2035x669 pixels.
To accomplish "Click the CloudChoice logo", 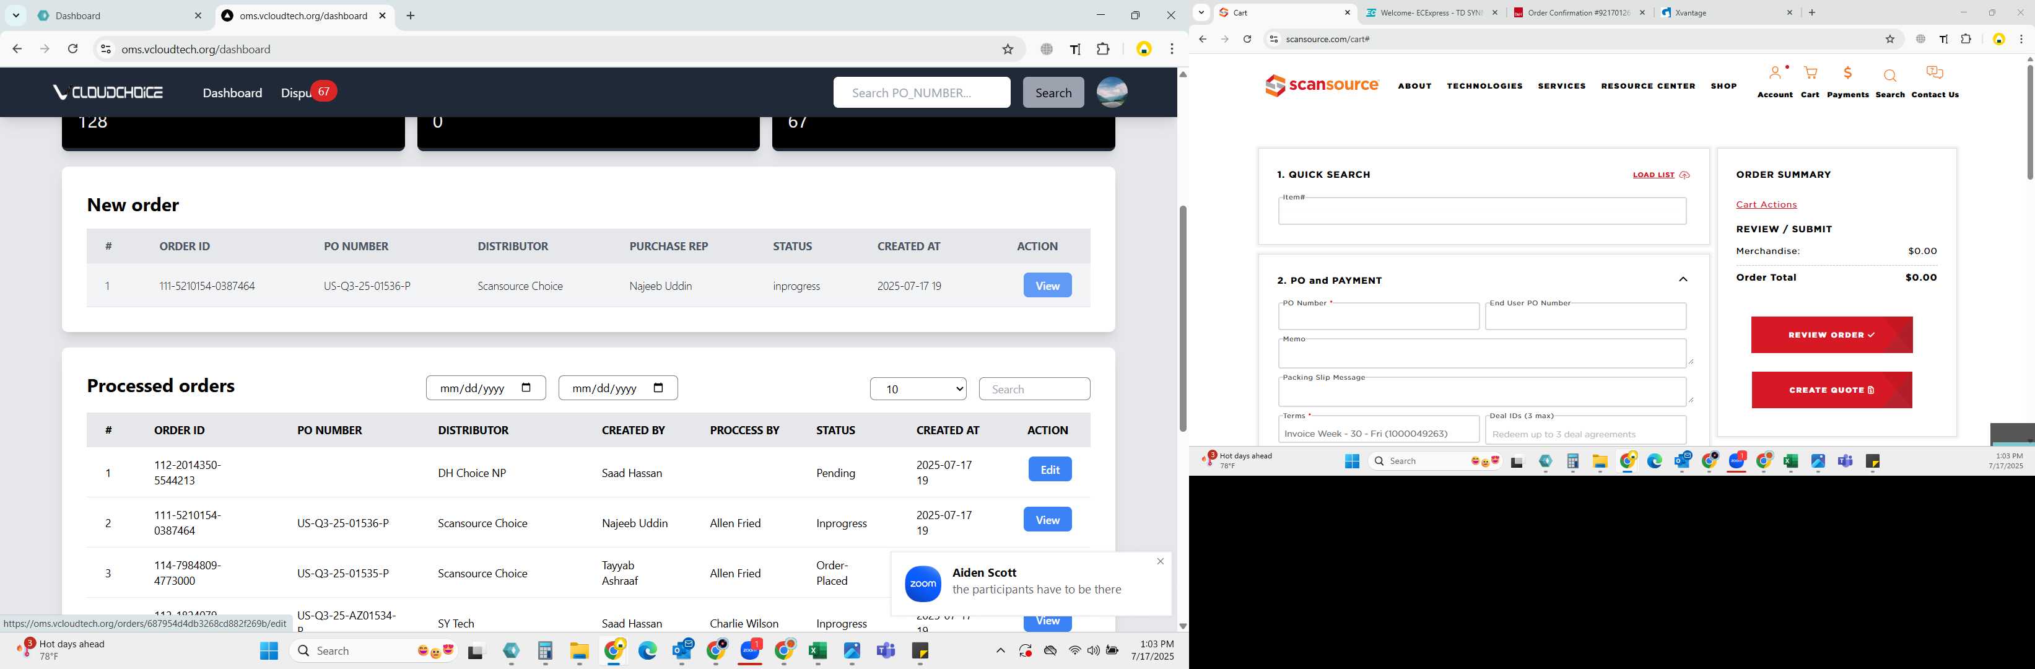I will [x=108, y=92].
